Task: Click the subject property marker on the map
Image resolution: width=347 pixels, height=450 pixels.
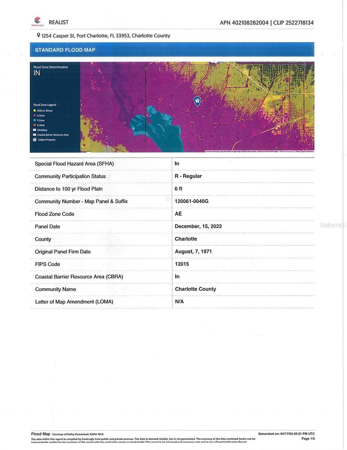Action: tap(197, 100)
